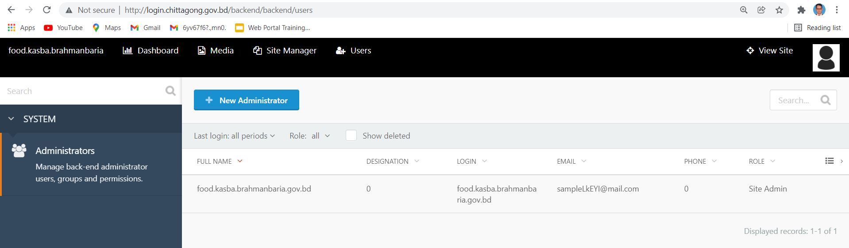Enable the Show deleted checkbox
The width and height of the screenshot is (849, 248).
[351, 135]
